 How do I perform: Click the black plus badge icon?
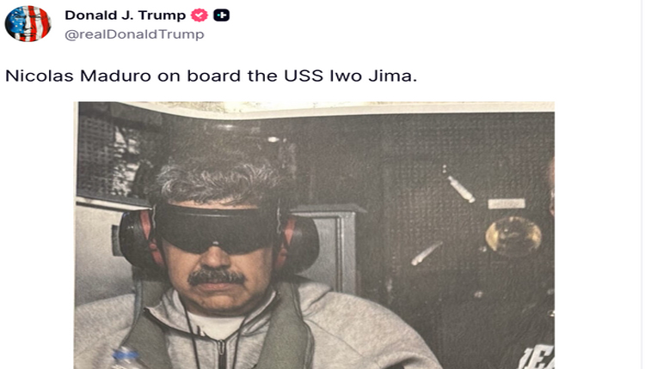click(221, 15)
